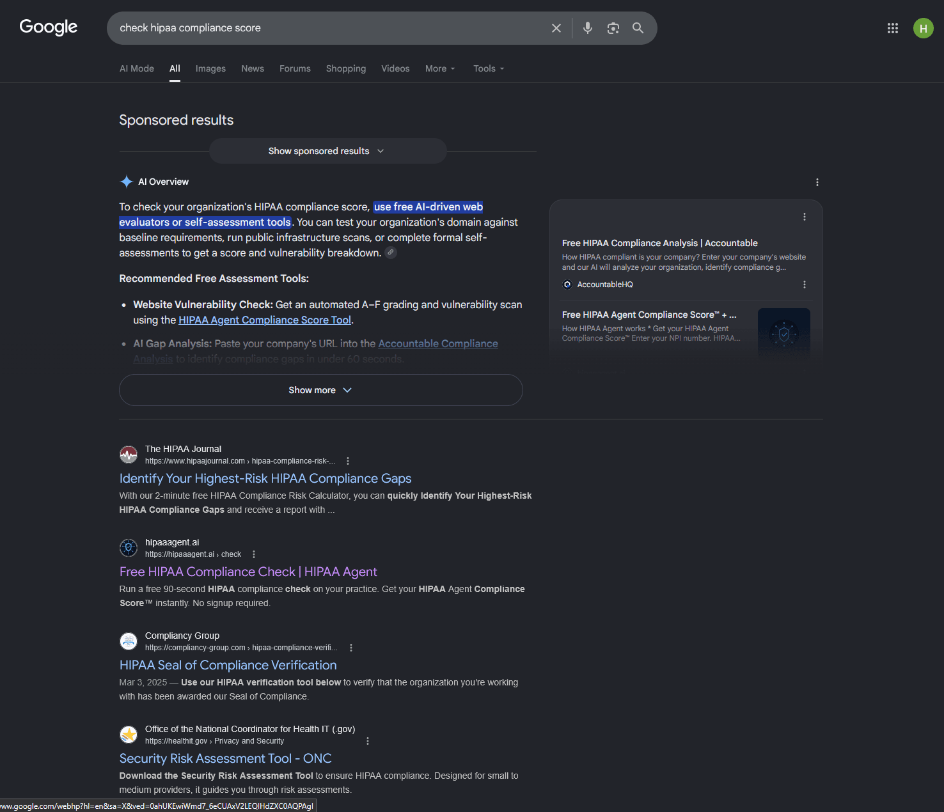Click the Google logo

[x=49, y=27]
